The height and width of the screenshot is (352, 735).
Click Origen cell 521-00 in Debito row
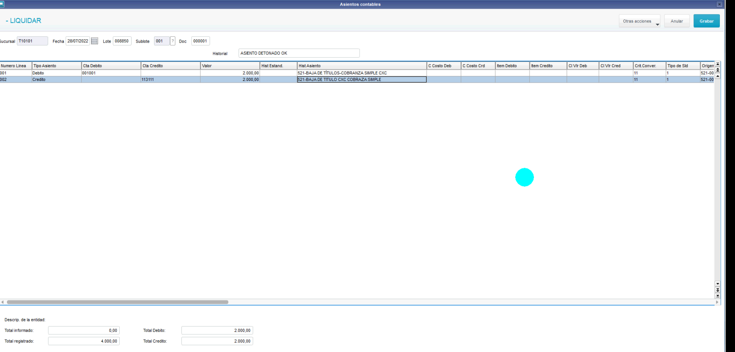708,73
